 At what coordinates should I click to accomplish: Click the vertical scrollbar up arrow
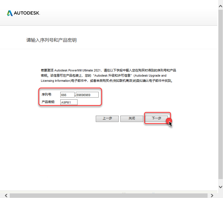221,6
